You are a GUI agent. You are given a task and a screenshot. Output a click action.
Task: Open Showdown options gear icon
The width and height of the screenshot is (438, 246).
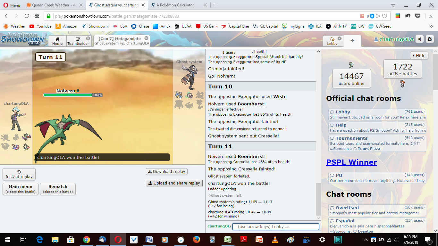[x=430, y=39]
